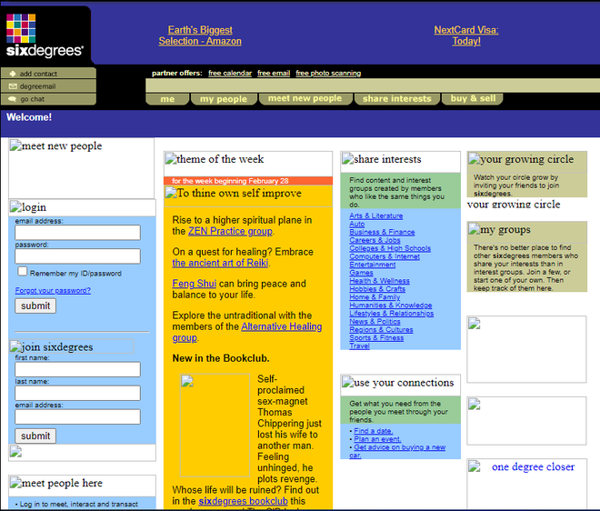Open the sixdegrees bookclub link
The height and width of the screenshot is (511, 600).
click(243, 501)
